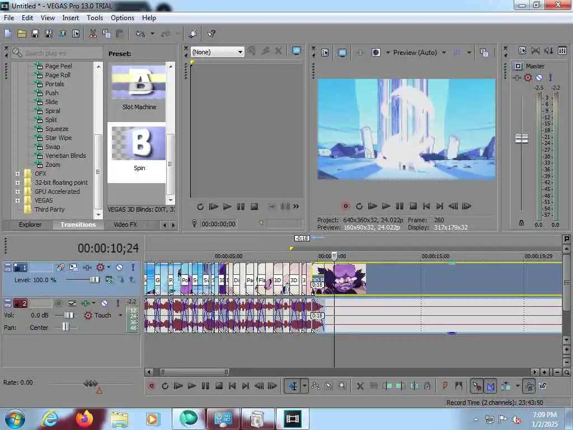Click audio track 2 Pan slider
Screen dimensions: 573x430
pos(65,327)
